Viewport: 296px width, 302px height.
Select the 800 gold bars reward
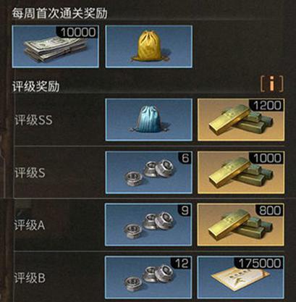[x=241, y=225]
